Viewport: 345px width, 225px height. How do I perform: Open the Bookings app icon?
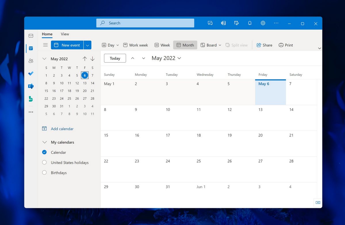pos(31,99)
